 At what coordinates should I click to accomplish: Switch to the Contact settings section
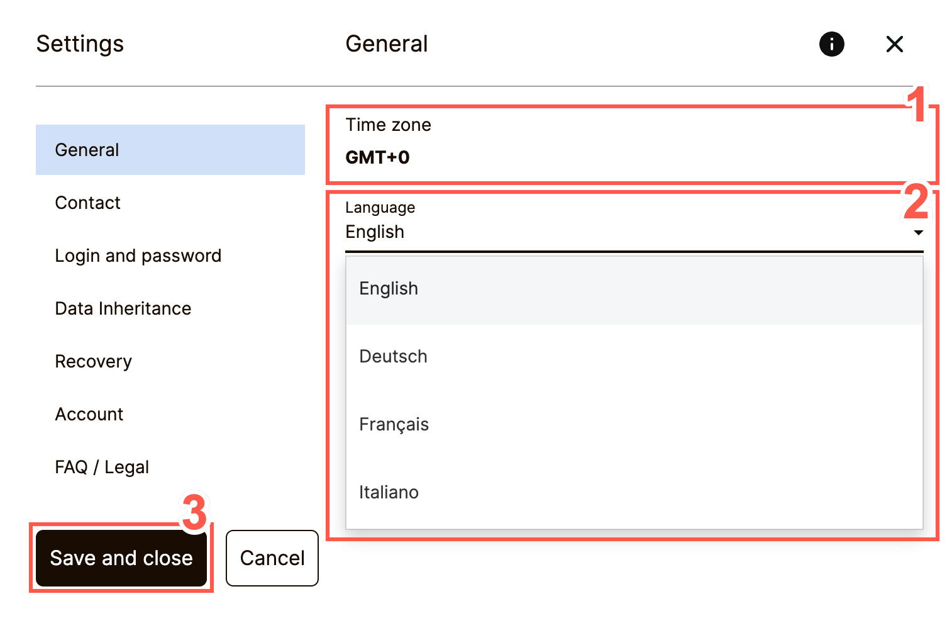(87, 203)
